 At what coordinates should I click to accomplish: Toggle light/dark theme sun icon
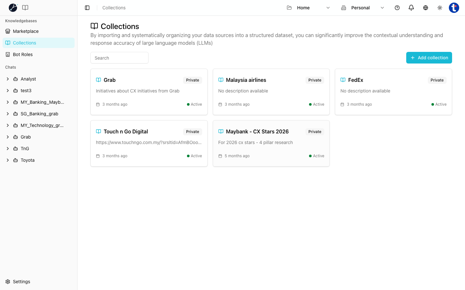coord(440,8)
